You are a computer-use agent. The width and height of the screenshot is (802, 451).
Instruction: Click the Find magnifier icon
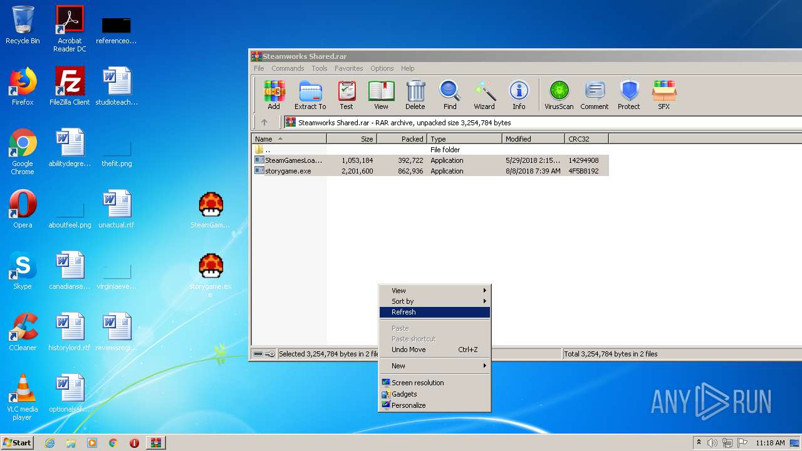pyautogui.click(x=450, y=95)
